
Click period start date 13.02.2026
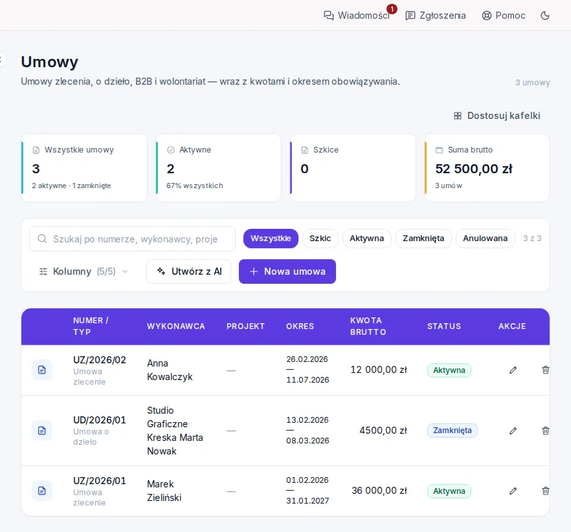[x=308, y=420]
